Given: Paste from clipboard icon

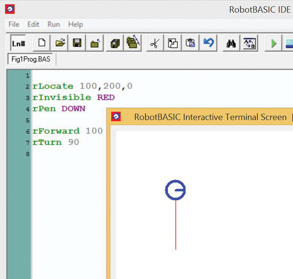Looking at the screenshot, I should (190, 43).
